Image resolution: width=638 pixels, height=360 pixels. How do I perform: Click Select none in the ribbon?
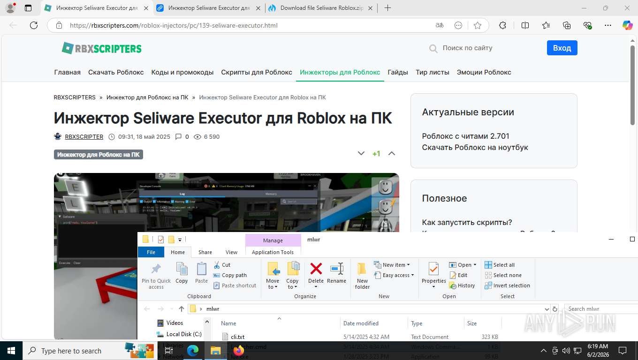coord(503,275)
